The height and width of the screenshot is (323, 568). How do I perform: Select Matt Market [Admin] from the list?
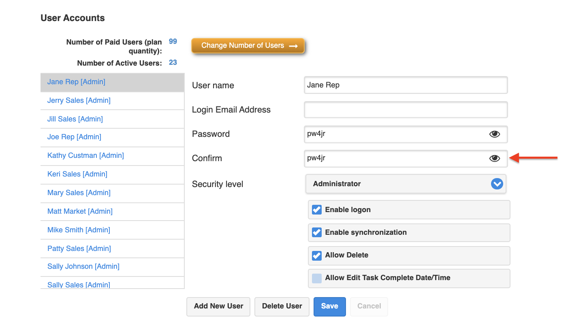(x=80, y=211)
